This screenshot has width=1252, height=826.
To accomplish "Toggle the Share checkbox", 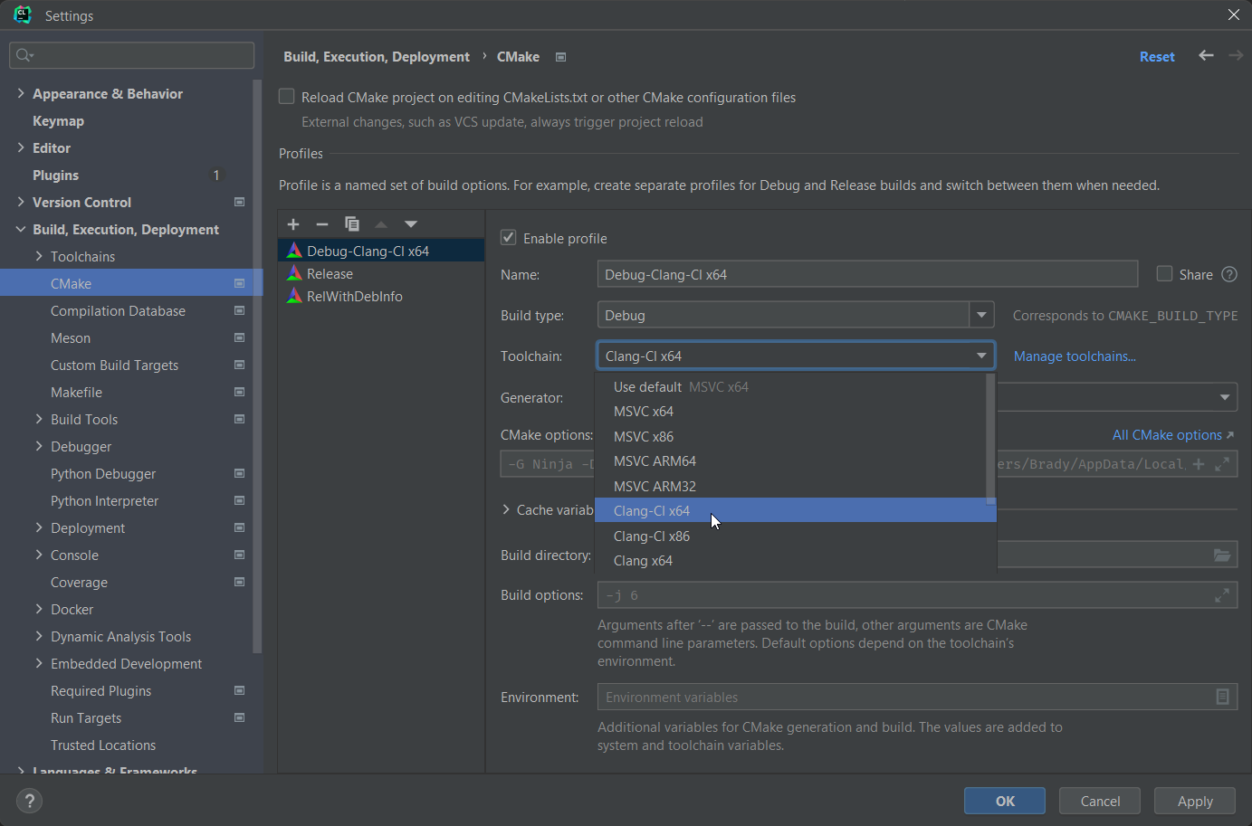I will click(1165, 274).
